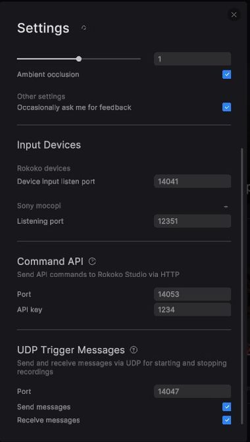Select the Command API Port field 14053
Viewport: 250px width, 442px height.
click(x=193, y=294)
